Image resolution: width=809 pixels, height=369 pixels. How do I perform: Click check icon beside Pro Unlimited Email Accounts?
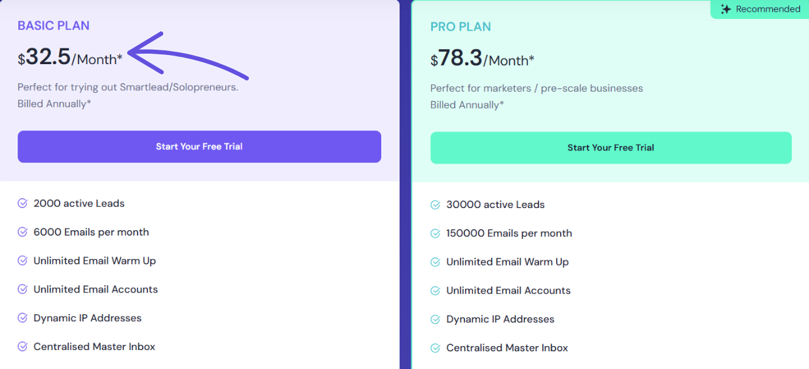(435, 290)
